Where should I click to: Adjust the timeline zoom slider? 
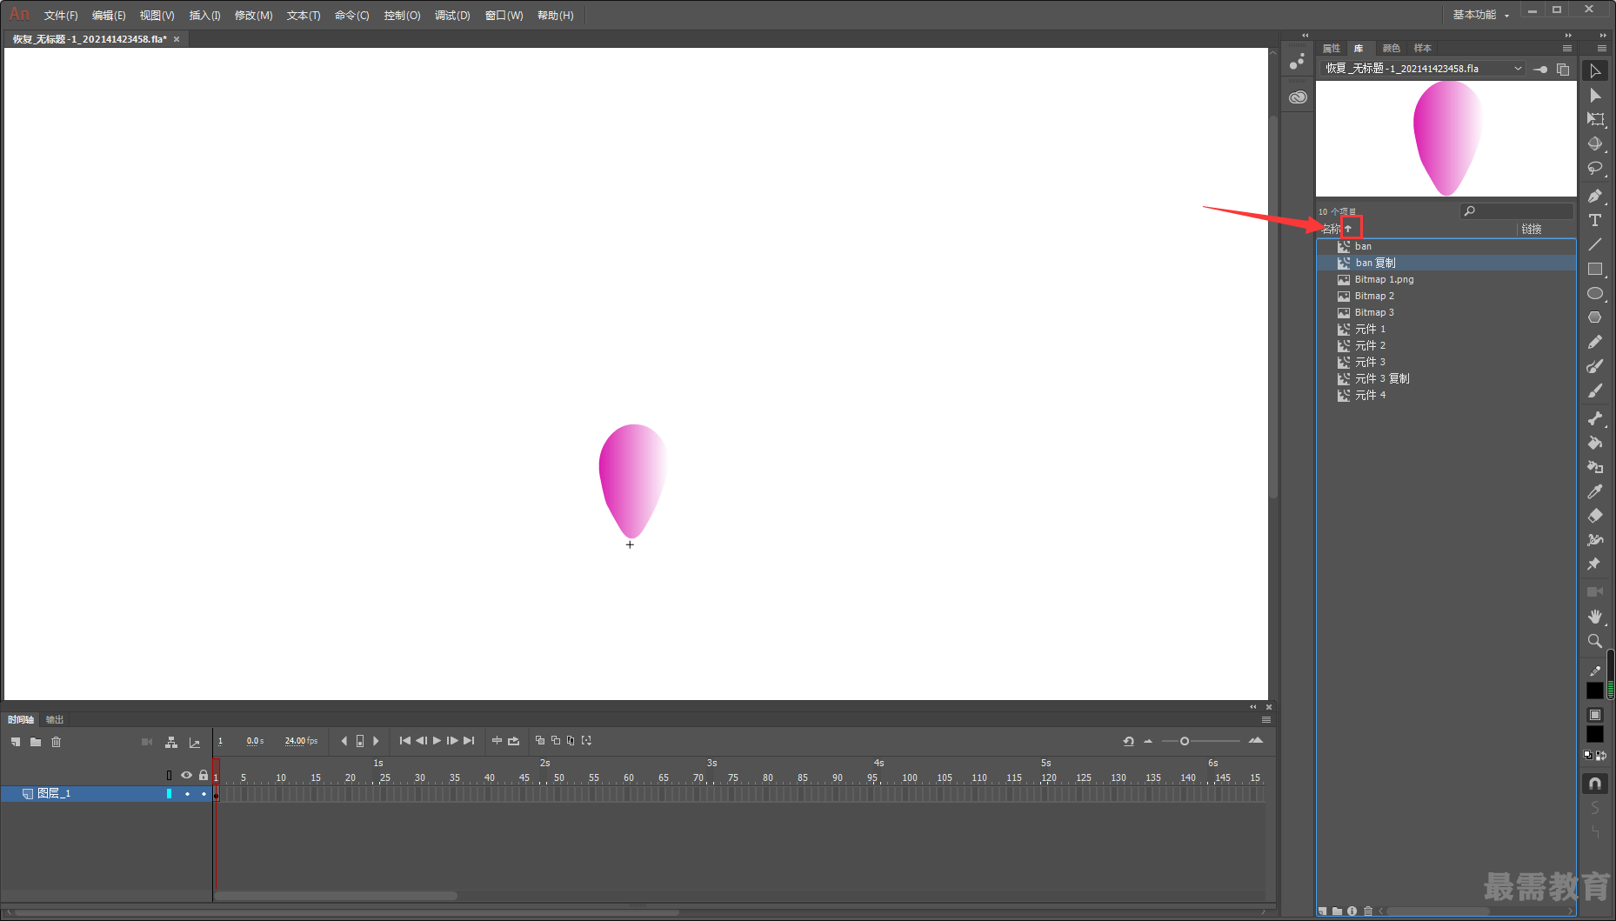pyautogui.click(x=1185, y=741)
